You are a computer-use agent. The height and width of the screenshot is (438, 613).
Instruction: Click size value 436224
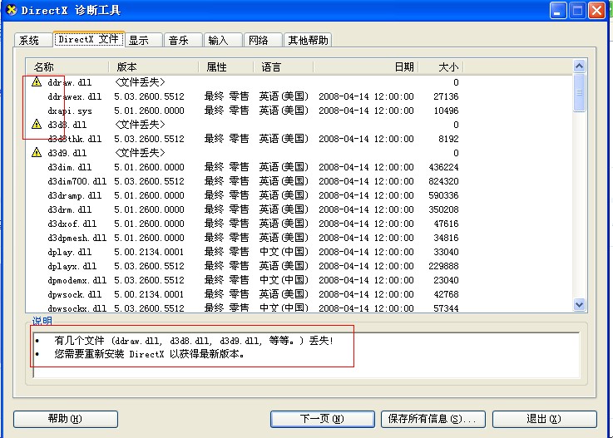[443, 167]
